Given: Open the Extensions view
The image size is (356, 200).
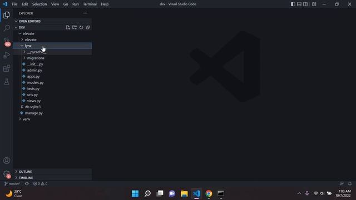Looking at the screenshot, I should point(7,68).
